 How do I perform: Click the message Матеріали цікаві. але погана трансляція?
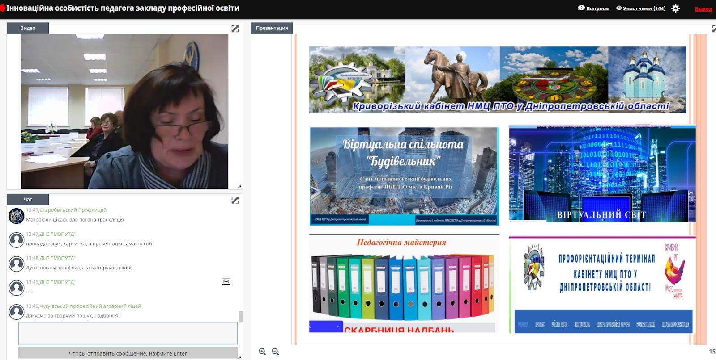[x=75, y=219]
